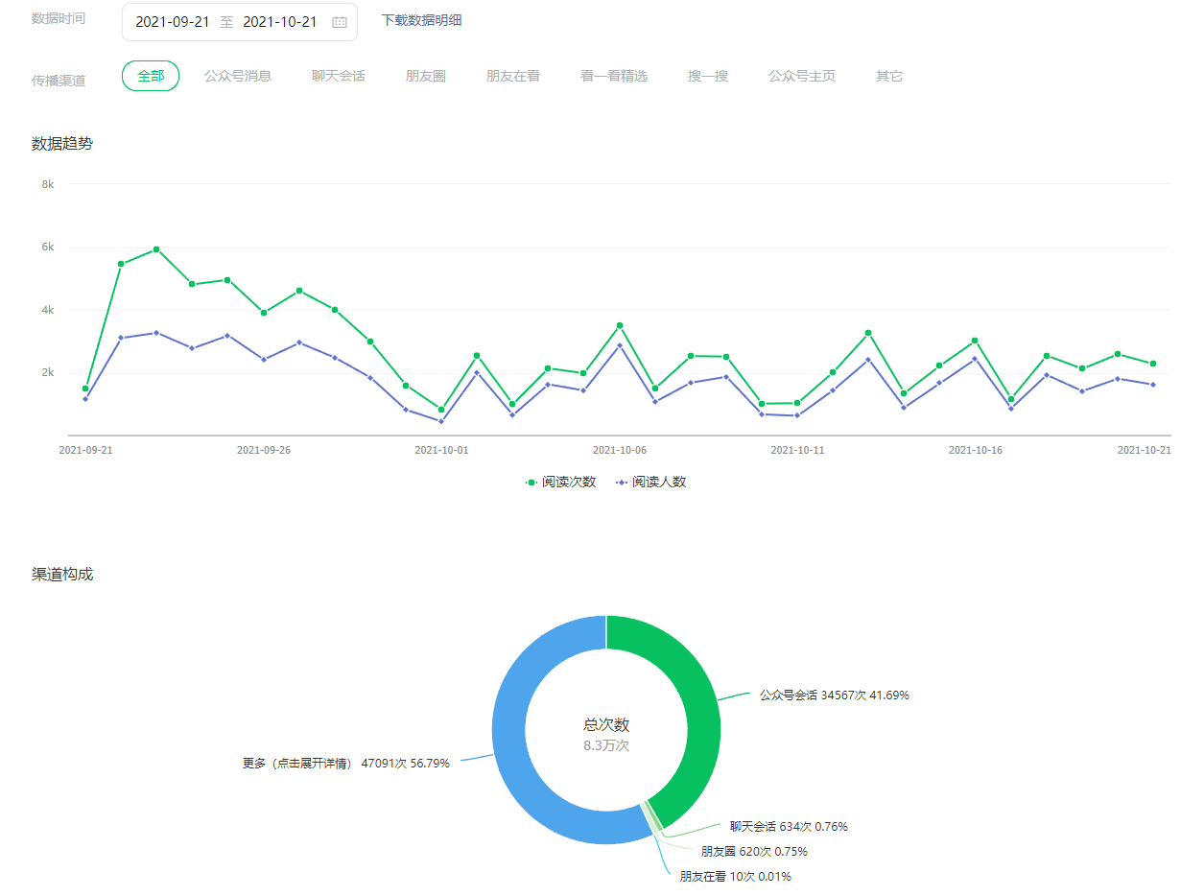The height and width of the screenshot is (896, 1204).
Task: Click the peak green data point near 6k
Action: coord(156,249)
